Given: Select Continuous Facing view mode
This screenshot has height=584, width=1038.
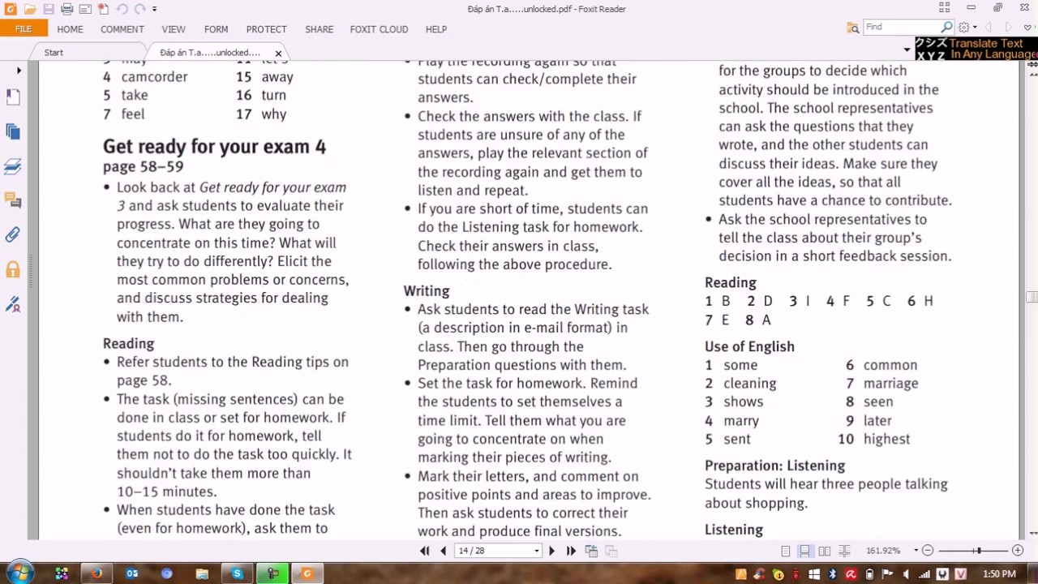Looking at the screenshot, I should 844,551.
